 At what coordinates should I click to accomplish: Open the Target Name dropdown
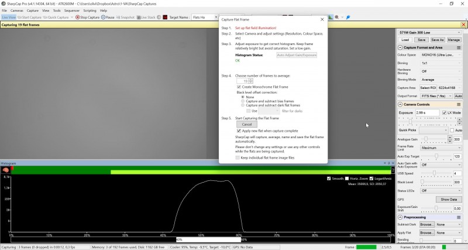click(x=216, y=18)
